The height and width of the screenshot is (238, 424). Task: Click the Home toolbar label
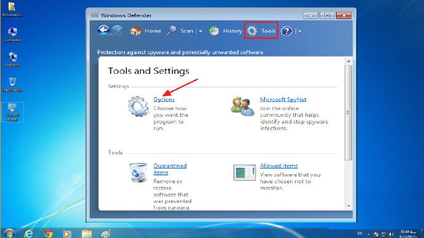(x=153, y=31)
